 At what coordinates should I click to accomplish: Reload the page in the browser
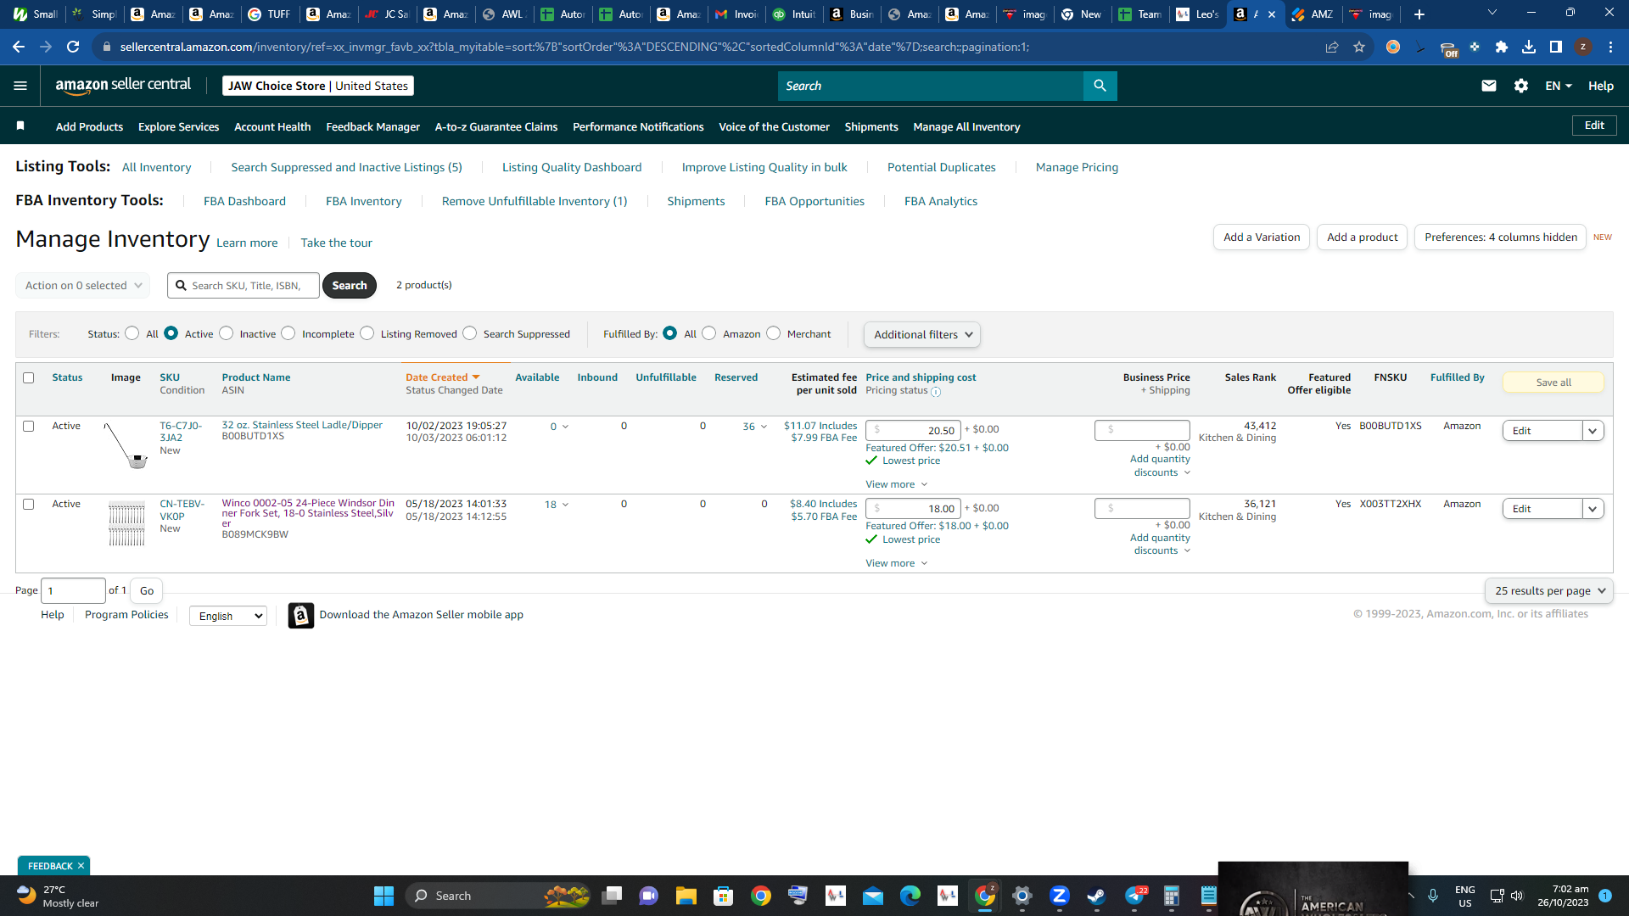(x=73, y=47)
